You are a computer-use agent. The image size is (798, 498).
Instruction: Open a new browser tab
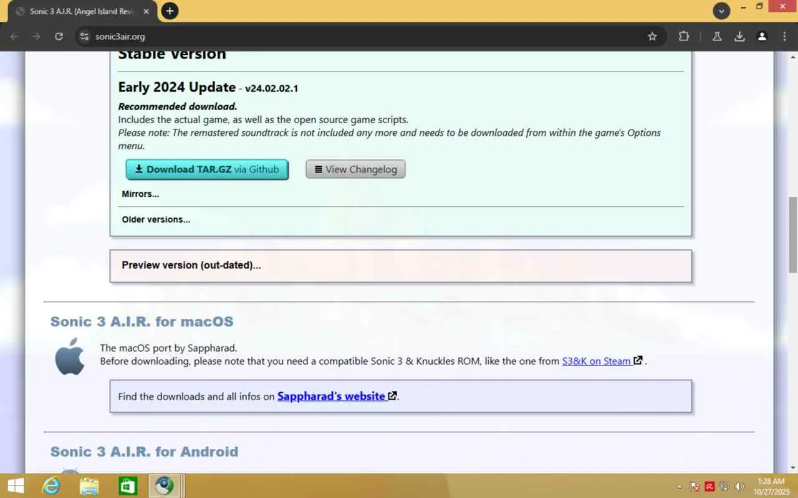click(170, 11)
